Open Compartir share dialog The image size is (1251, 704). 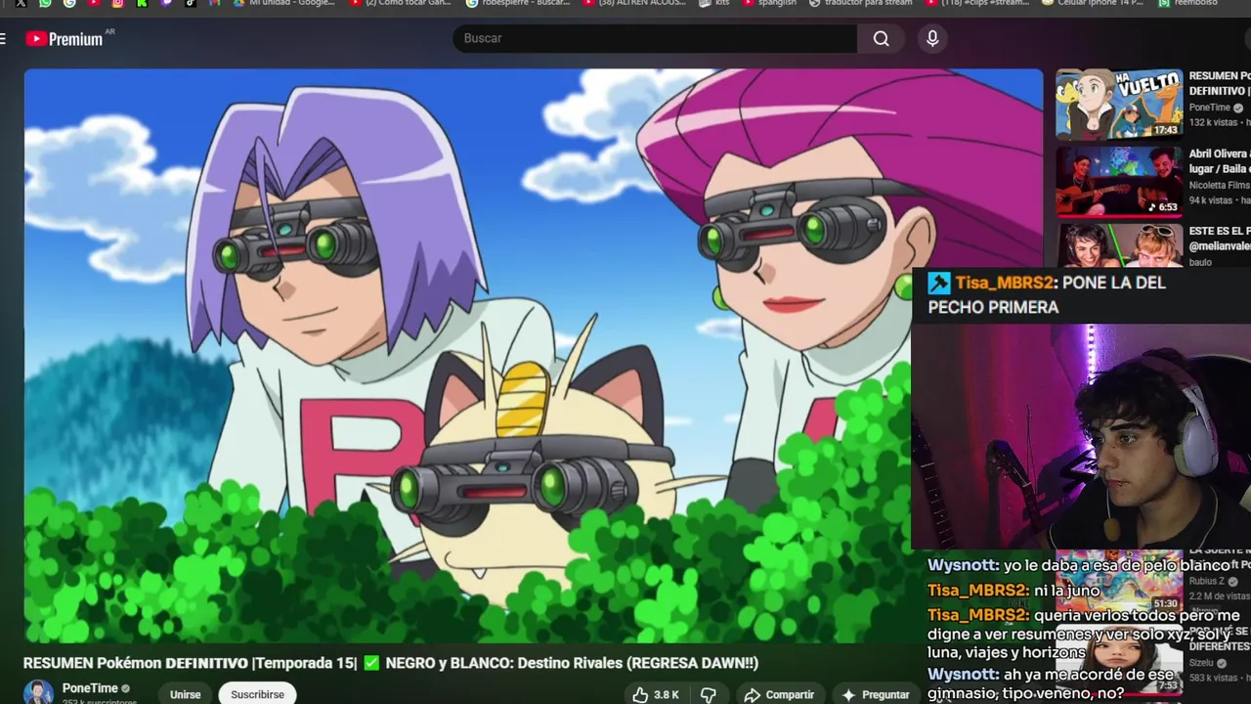[x=779, y=694]
